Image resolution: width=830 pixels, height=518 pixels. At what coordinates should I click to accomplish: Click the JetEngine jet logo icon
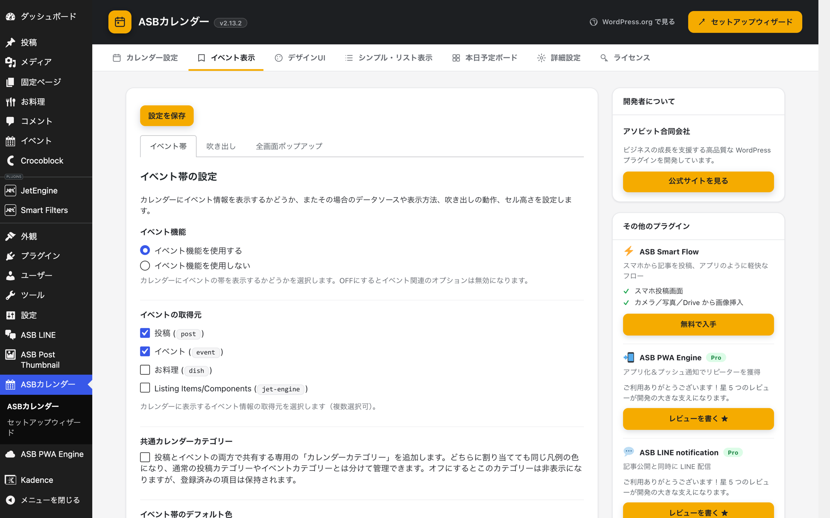[10, 190]
